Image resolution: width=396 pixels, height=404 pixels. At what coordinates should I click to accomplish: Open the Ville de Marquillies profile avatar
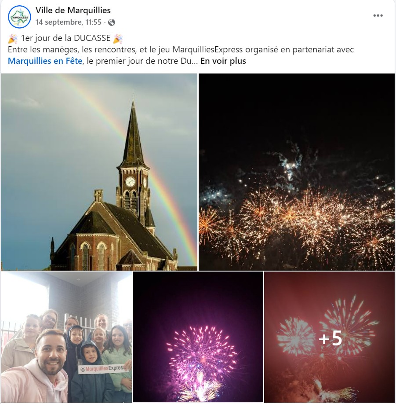(x=19, y=17)
